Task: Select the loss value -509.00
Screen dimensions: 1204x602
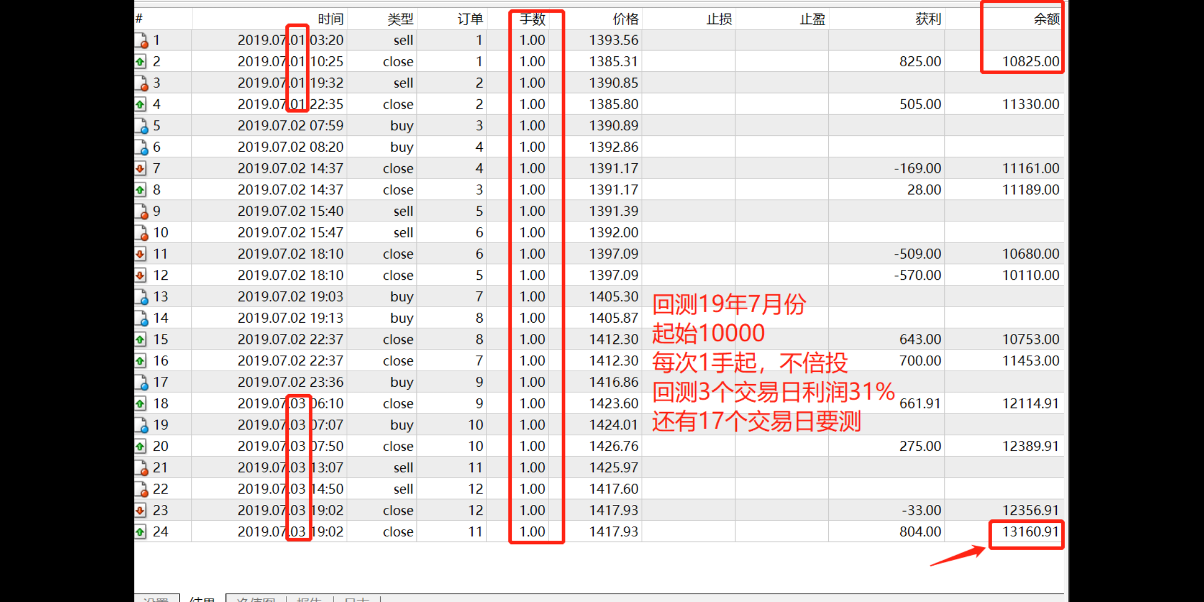Action: coord(917,254)
